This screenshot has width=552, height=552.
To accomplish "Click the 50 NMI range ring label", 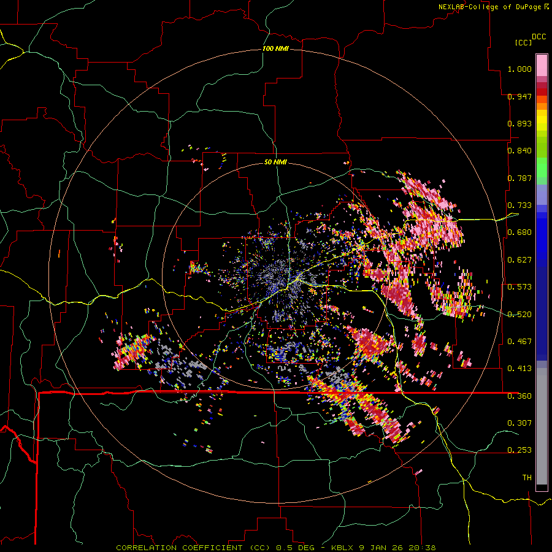I will pyautogui.click(x=275, y=162).
